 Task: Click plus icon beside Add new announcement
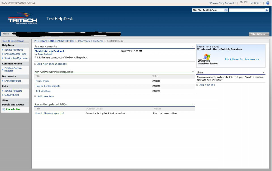tap(35, 64)
